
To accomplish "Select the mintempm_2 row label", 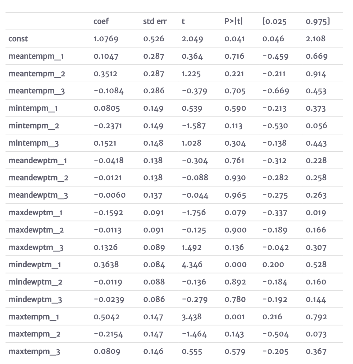I will click(x=34, y=126).
